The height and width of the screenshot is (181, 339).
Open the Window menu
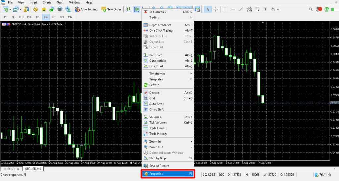point(74,3)
